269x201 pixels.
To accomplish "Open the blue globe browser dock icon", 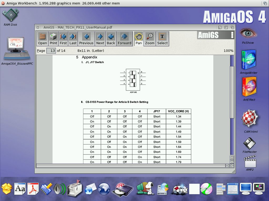I will pyautogui.click(x=104, y=189).
